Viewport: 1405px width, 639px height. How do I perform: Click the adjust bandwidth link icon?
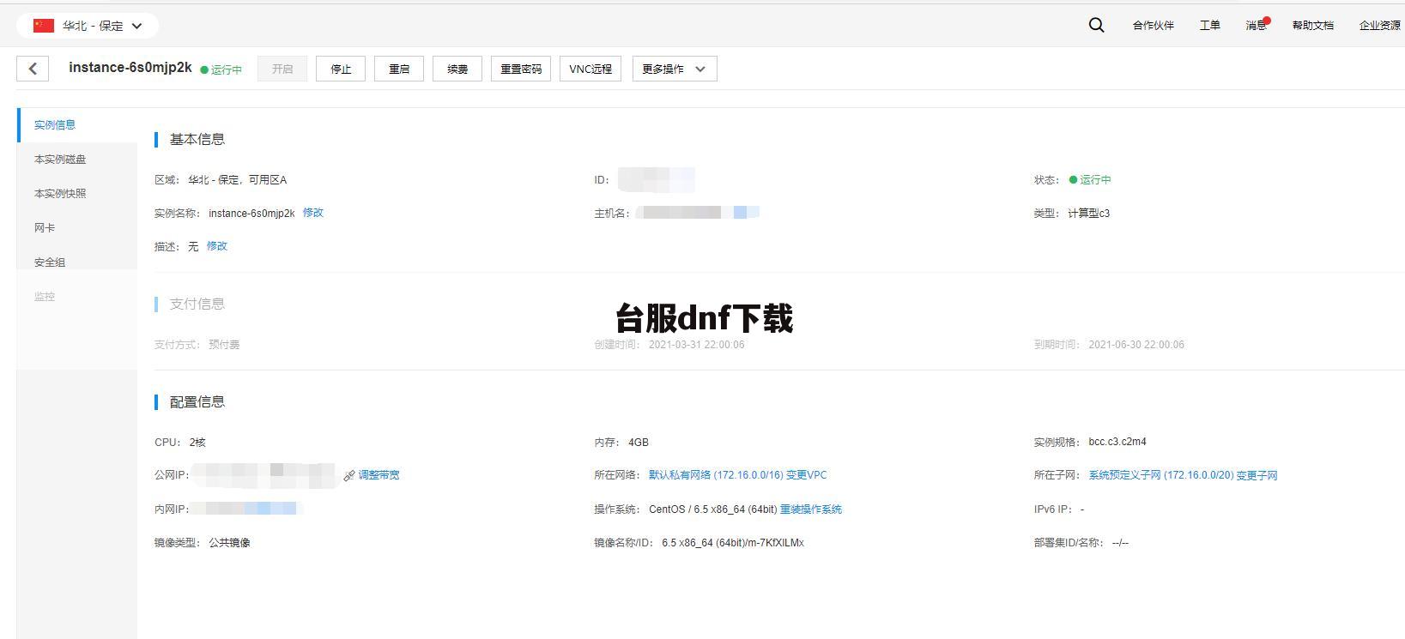tap(349, 475)
